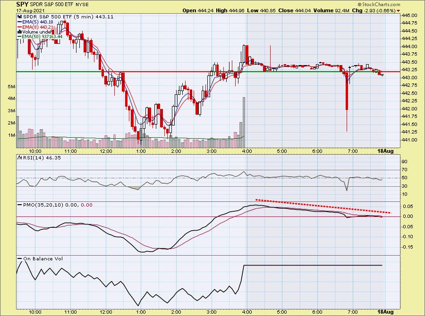Viewport: 425px width, 316px height.
Task: Click the RSI(14) 46.35 label
Action: pyautogui.click(x=42, y=158)
